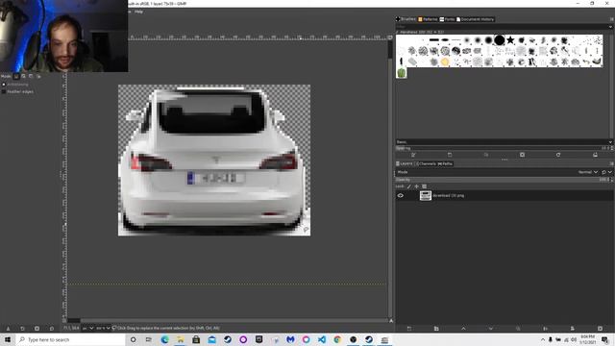The image size is (615, 346).
Task: Show hidden system tray icons chevron
Action: click(543, 339)
